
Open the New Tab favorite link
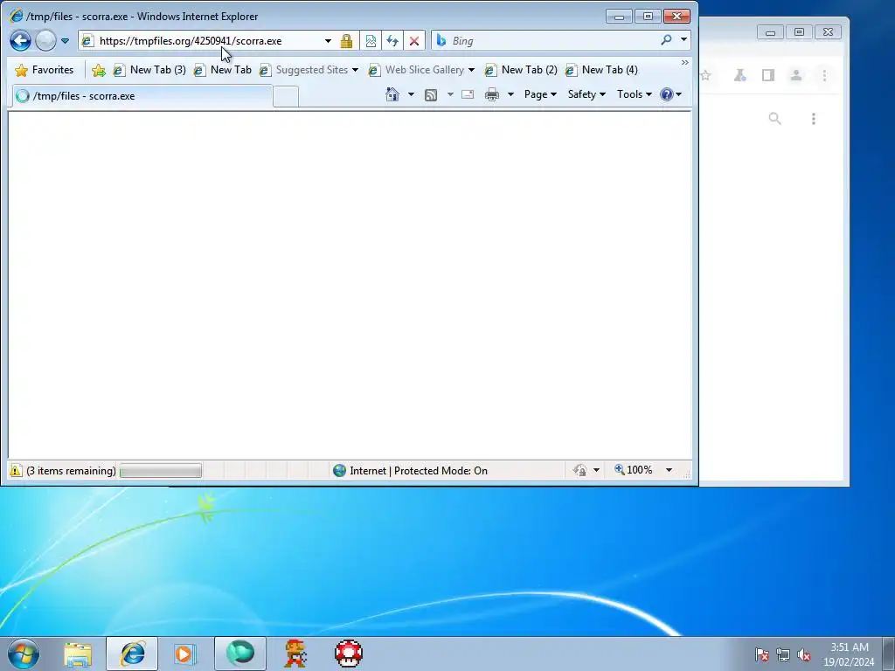tap(223, 70)
